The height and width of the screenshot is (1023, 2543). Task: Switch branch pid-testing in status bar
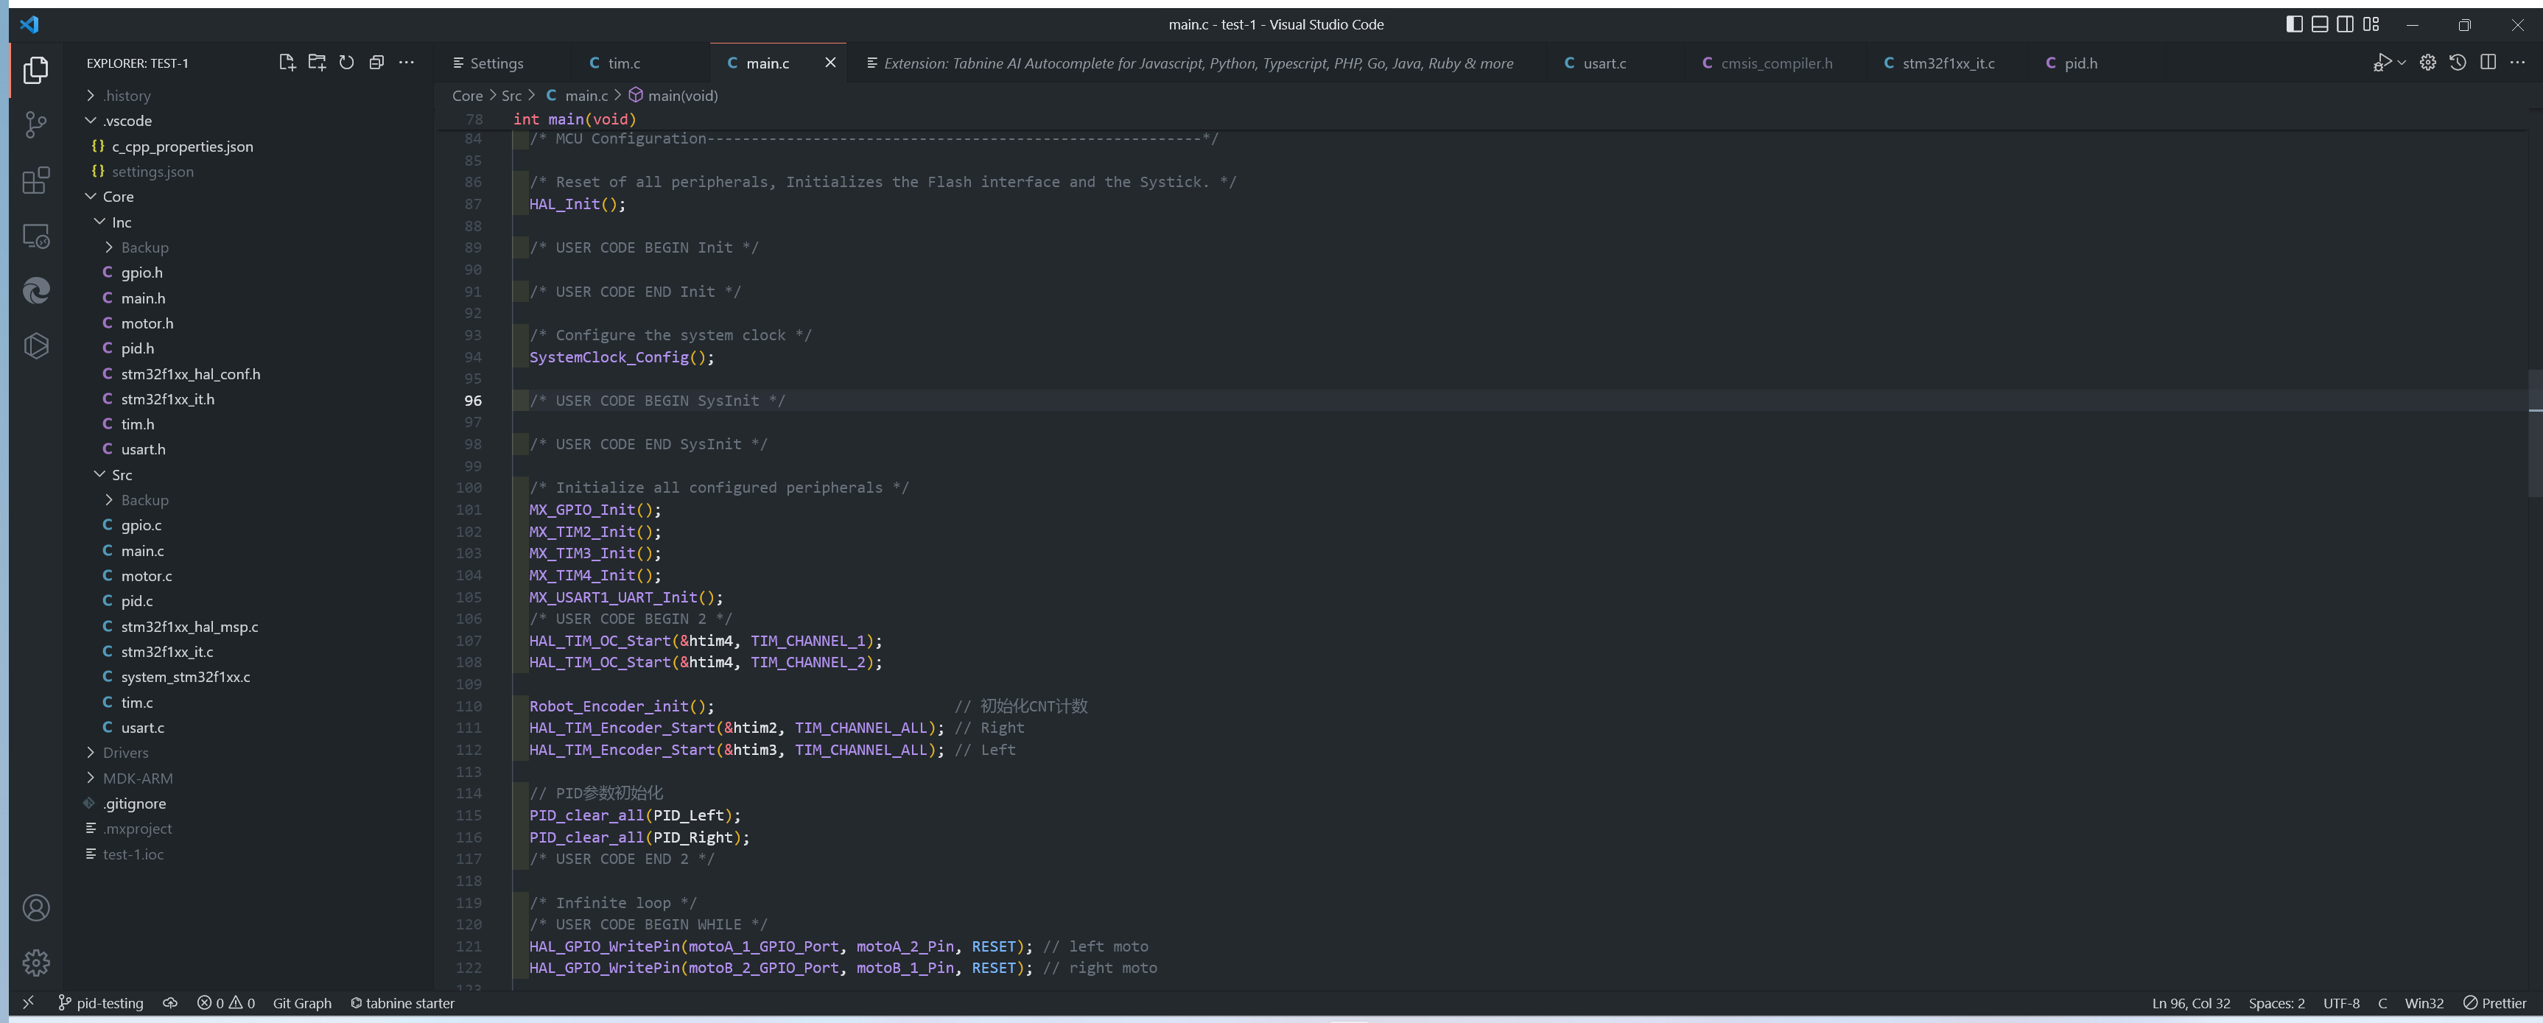coord(101,1002)
